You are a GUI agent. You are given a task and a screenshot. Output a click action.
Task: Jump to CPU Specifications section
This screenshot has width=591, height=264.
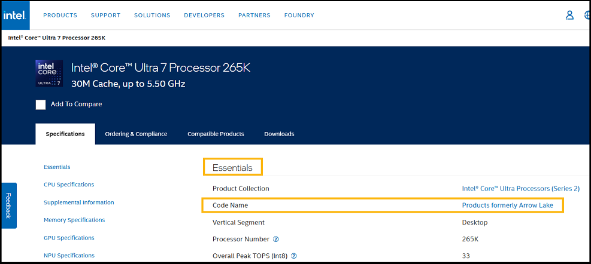tap(69, 185)
